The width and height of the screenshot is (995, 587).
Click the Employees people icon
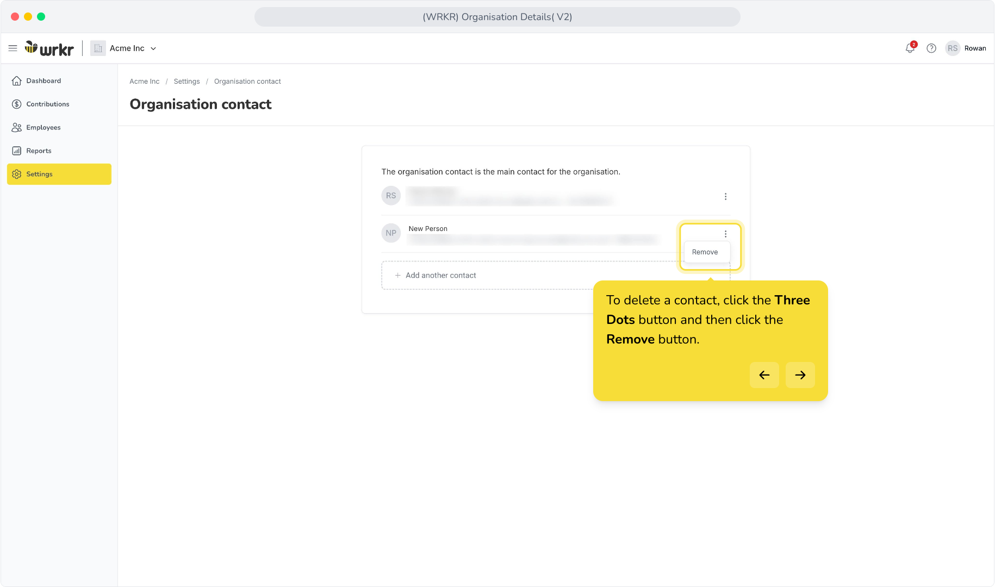[x=17, y=128]
